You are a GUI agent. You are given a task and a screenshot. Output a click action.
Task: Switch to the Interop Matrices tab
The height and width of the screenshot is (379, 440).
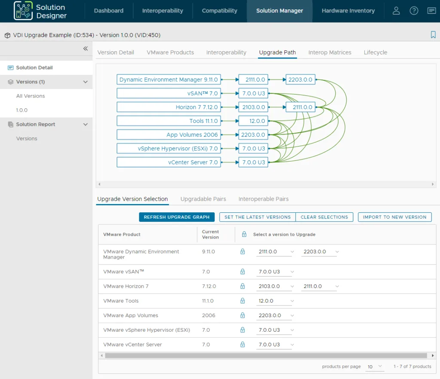pos(330,52)
